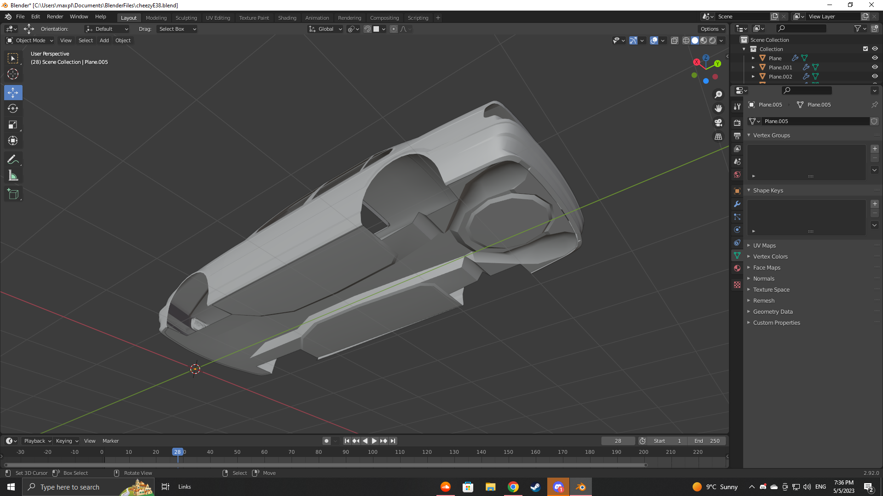Hide Plane.001 using its eye icon
This screenshot has height=496, width=883.
(x=875, y=68)
